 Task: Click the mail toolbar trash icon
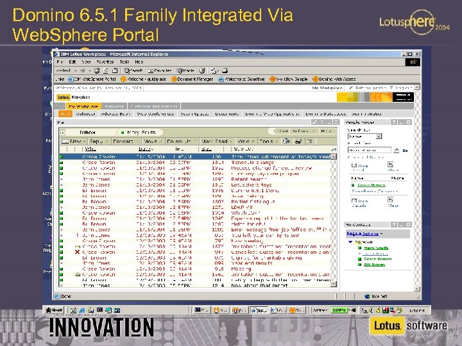[x=310, y=141]
